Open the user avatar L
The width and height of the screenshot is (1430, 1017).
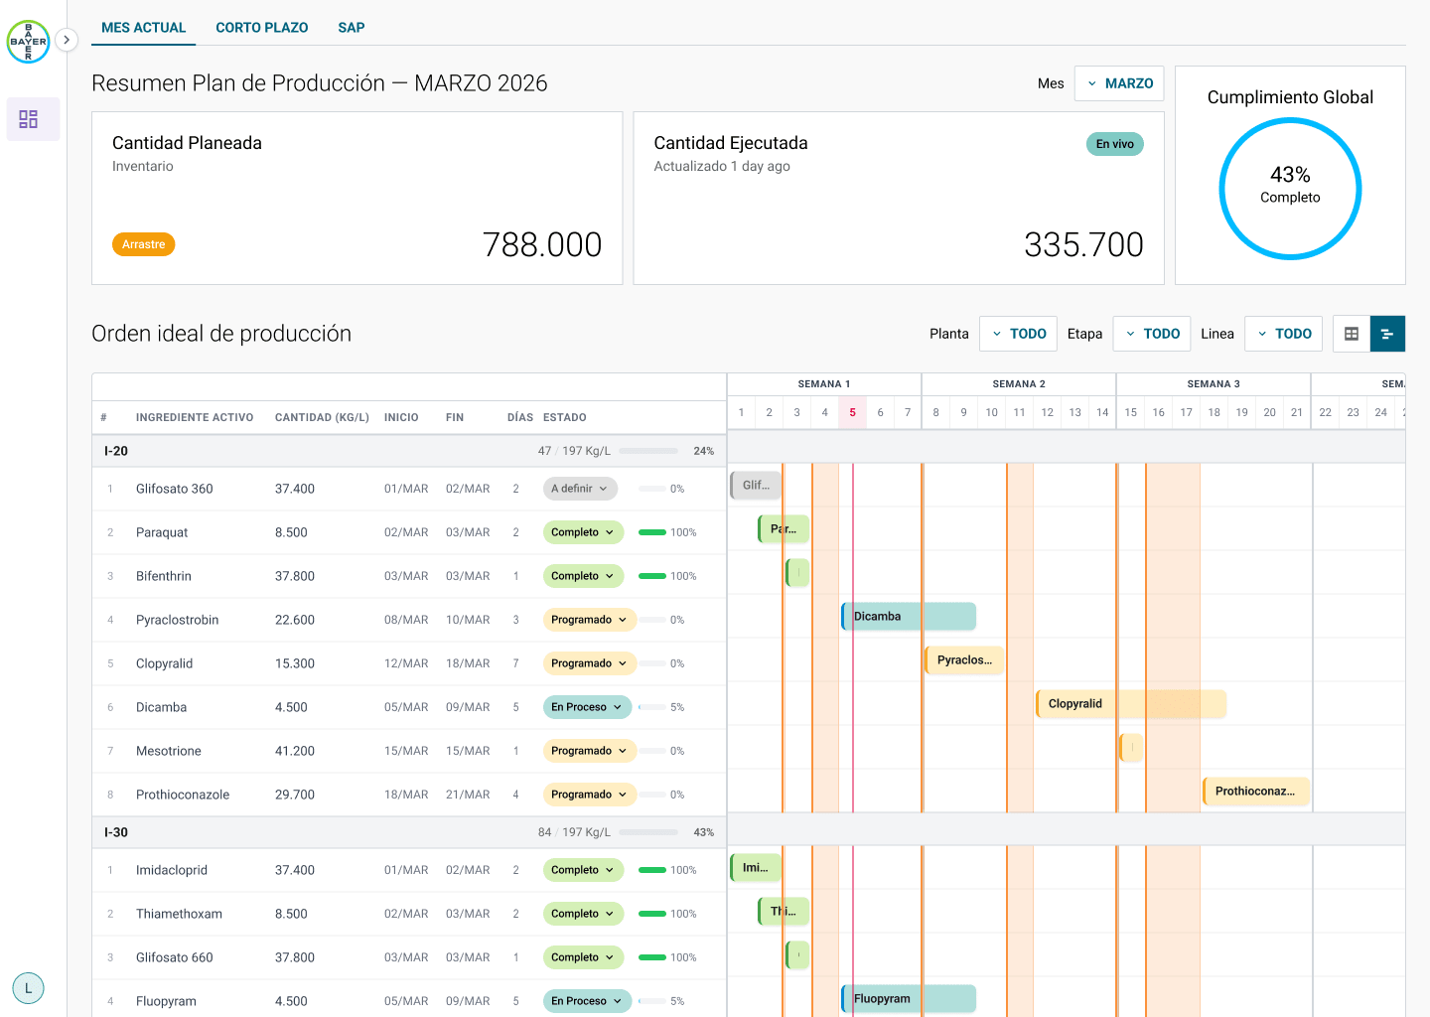28,988
